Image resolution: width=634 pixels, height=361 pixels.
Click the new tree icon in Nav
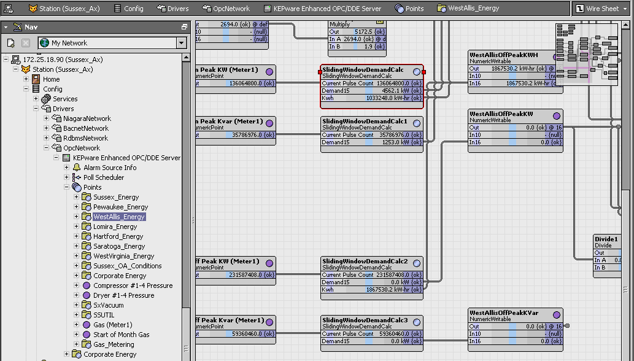[11, 43]
